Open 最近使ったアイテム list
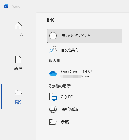The image size is (129, 140). (x=84, y=36)
